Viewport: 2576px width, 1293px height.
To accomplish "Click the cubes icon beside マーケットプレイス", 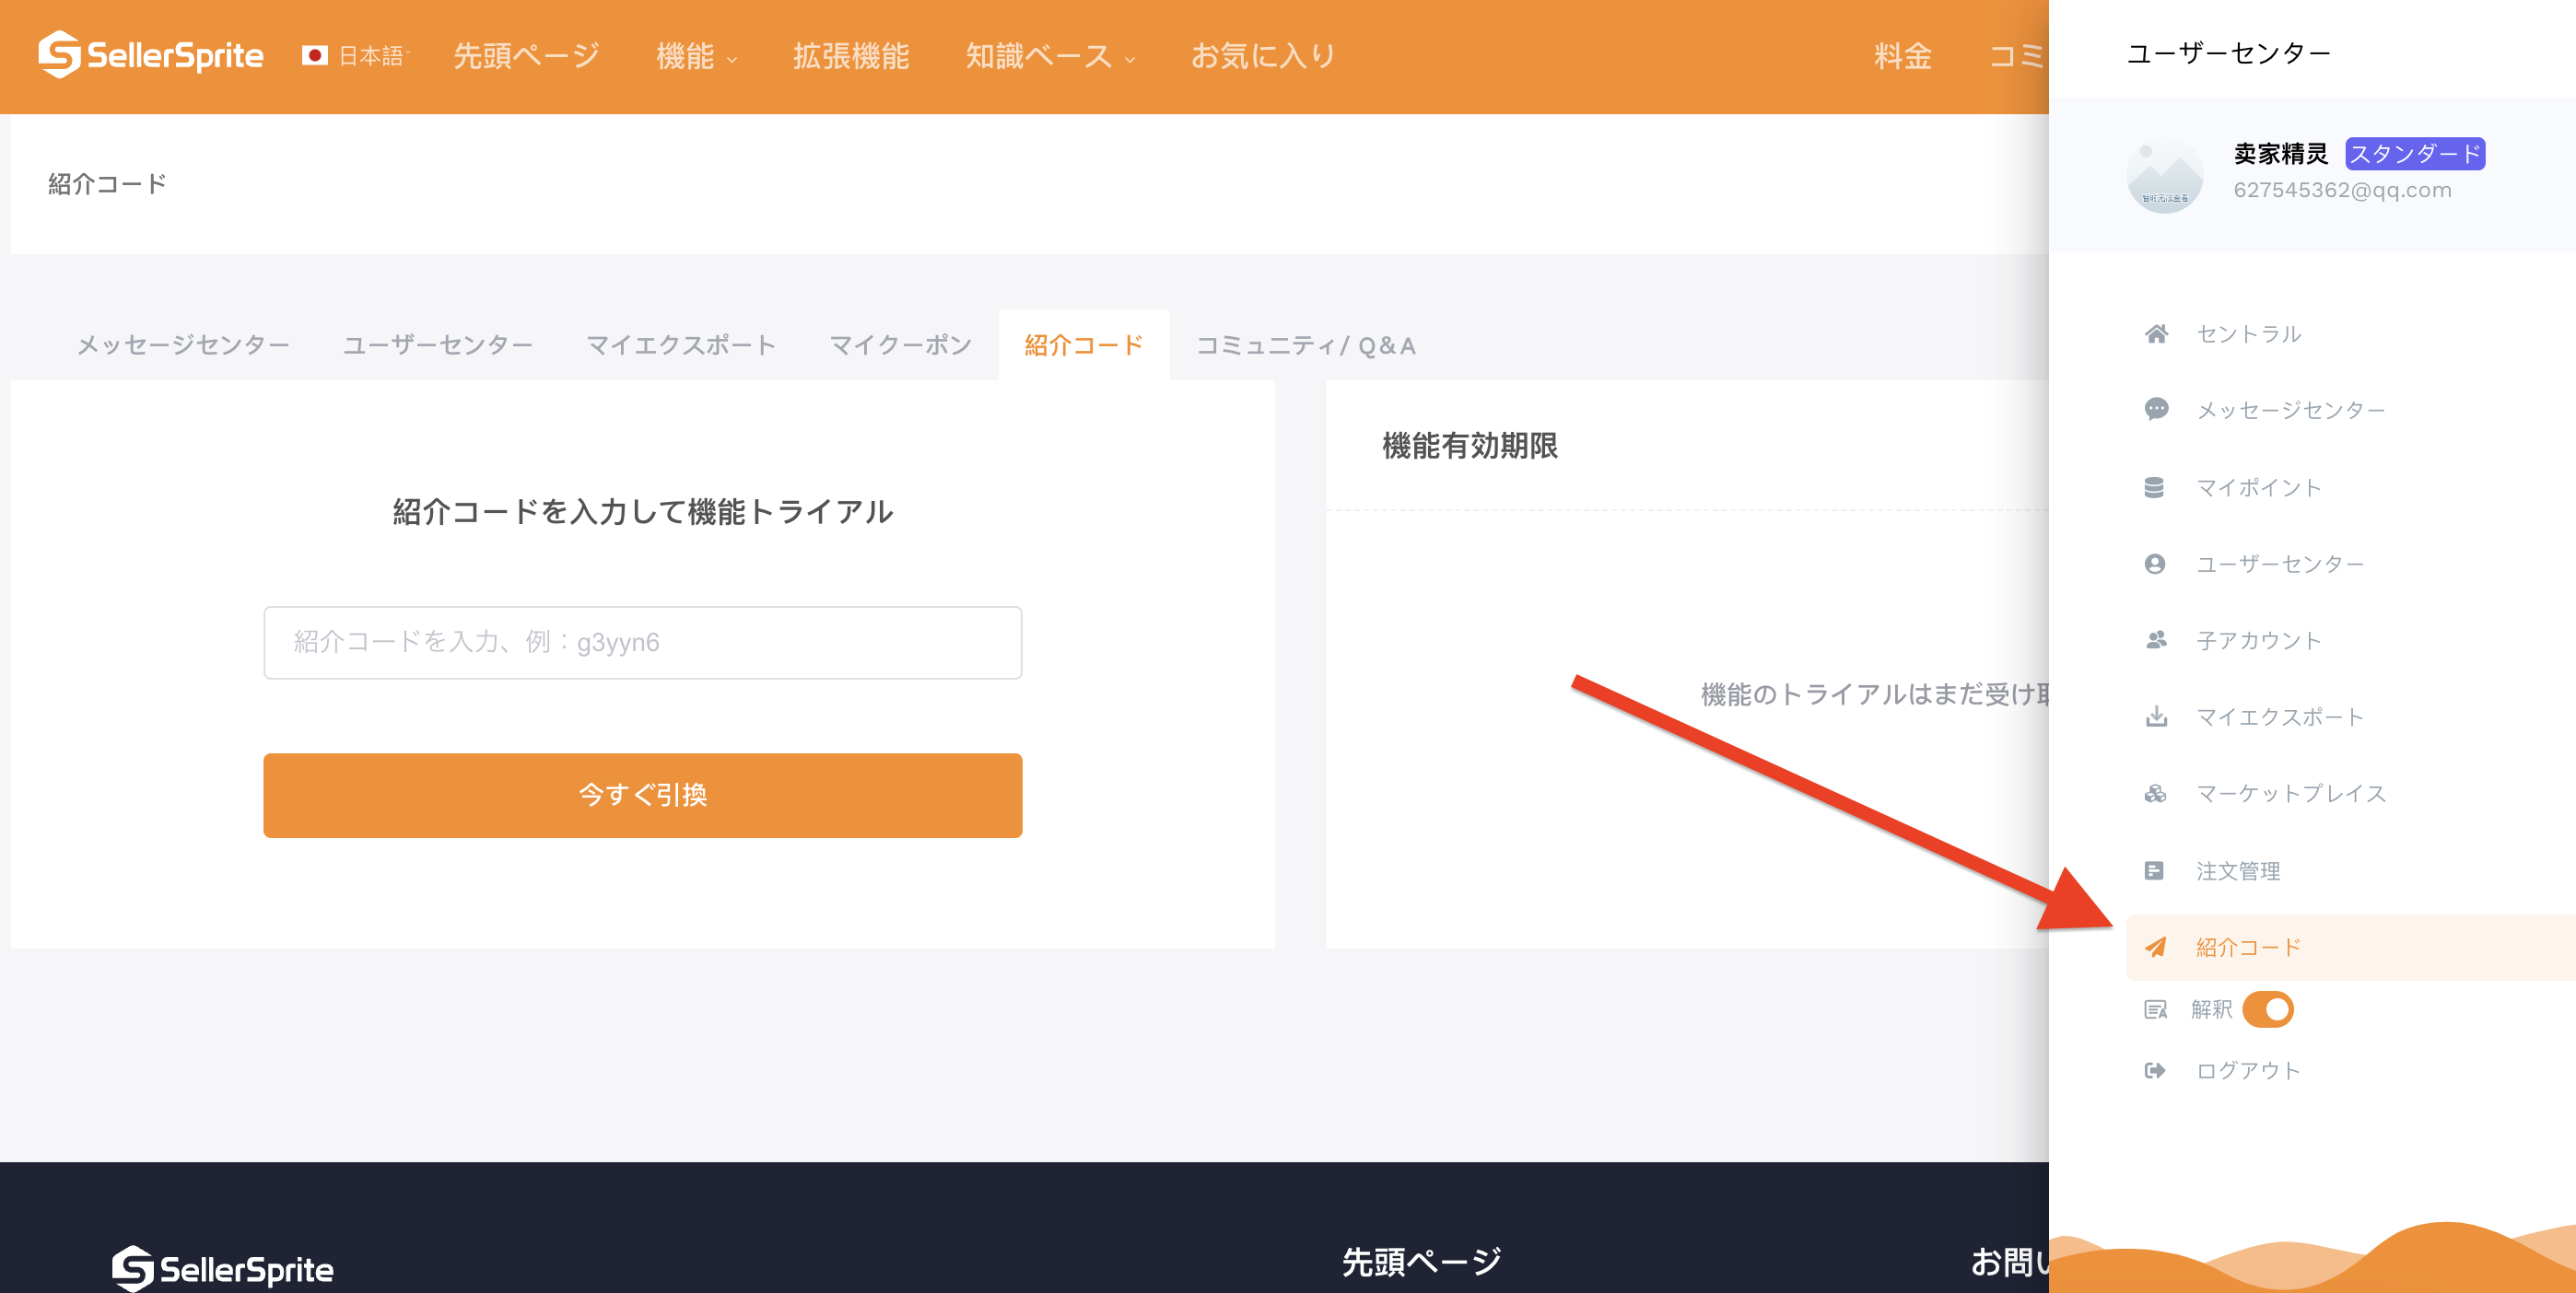I will [x=2156, y=793].
